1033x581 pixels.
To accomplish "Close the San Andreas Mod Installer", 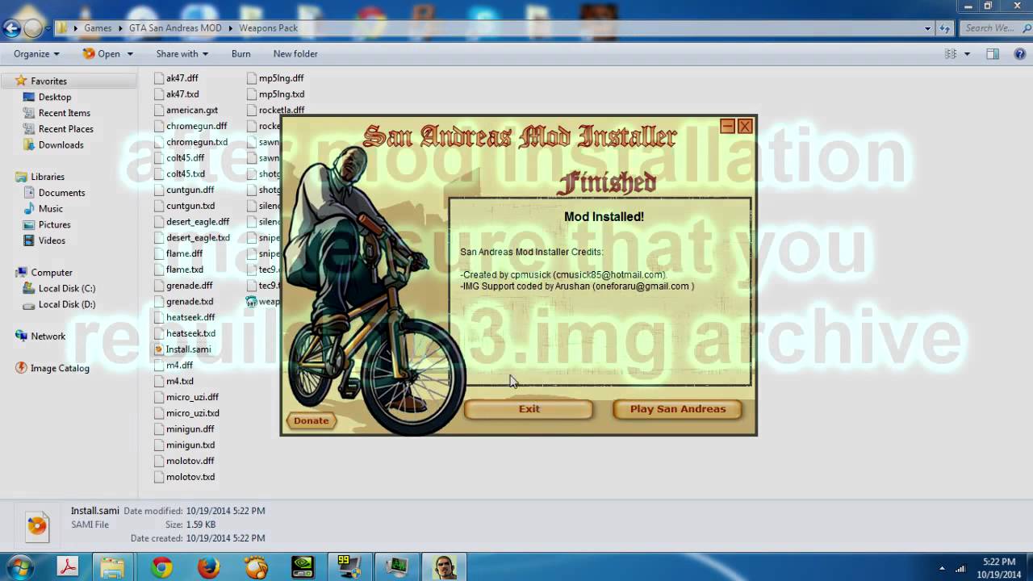I will [745, 126].
